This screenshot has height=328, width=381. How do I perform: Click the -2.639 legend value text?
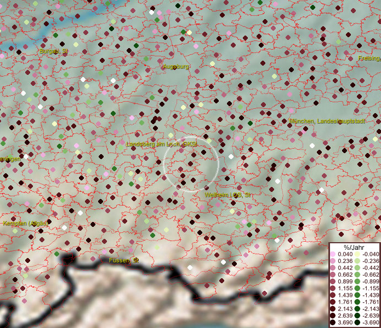pyautogui.click(x=371, y=315)
